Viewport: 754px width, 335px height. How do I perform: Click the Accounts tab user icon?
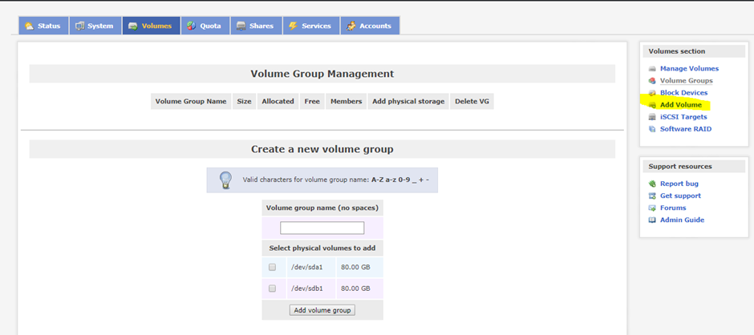(351, 26)
